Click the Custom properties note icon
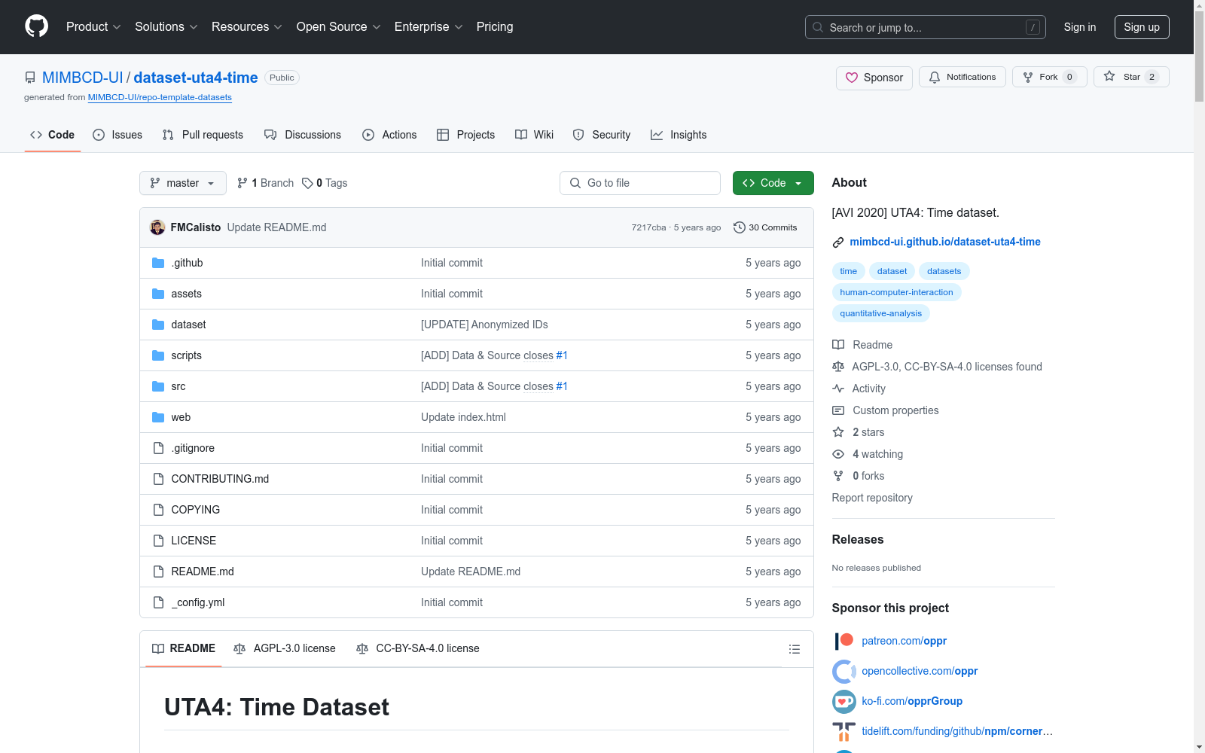The width and height of the screenshot is (1205, 753). point(838,410)
